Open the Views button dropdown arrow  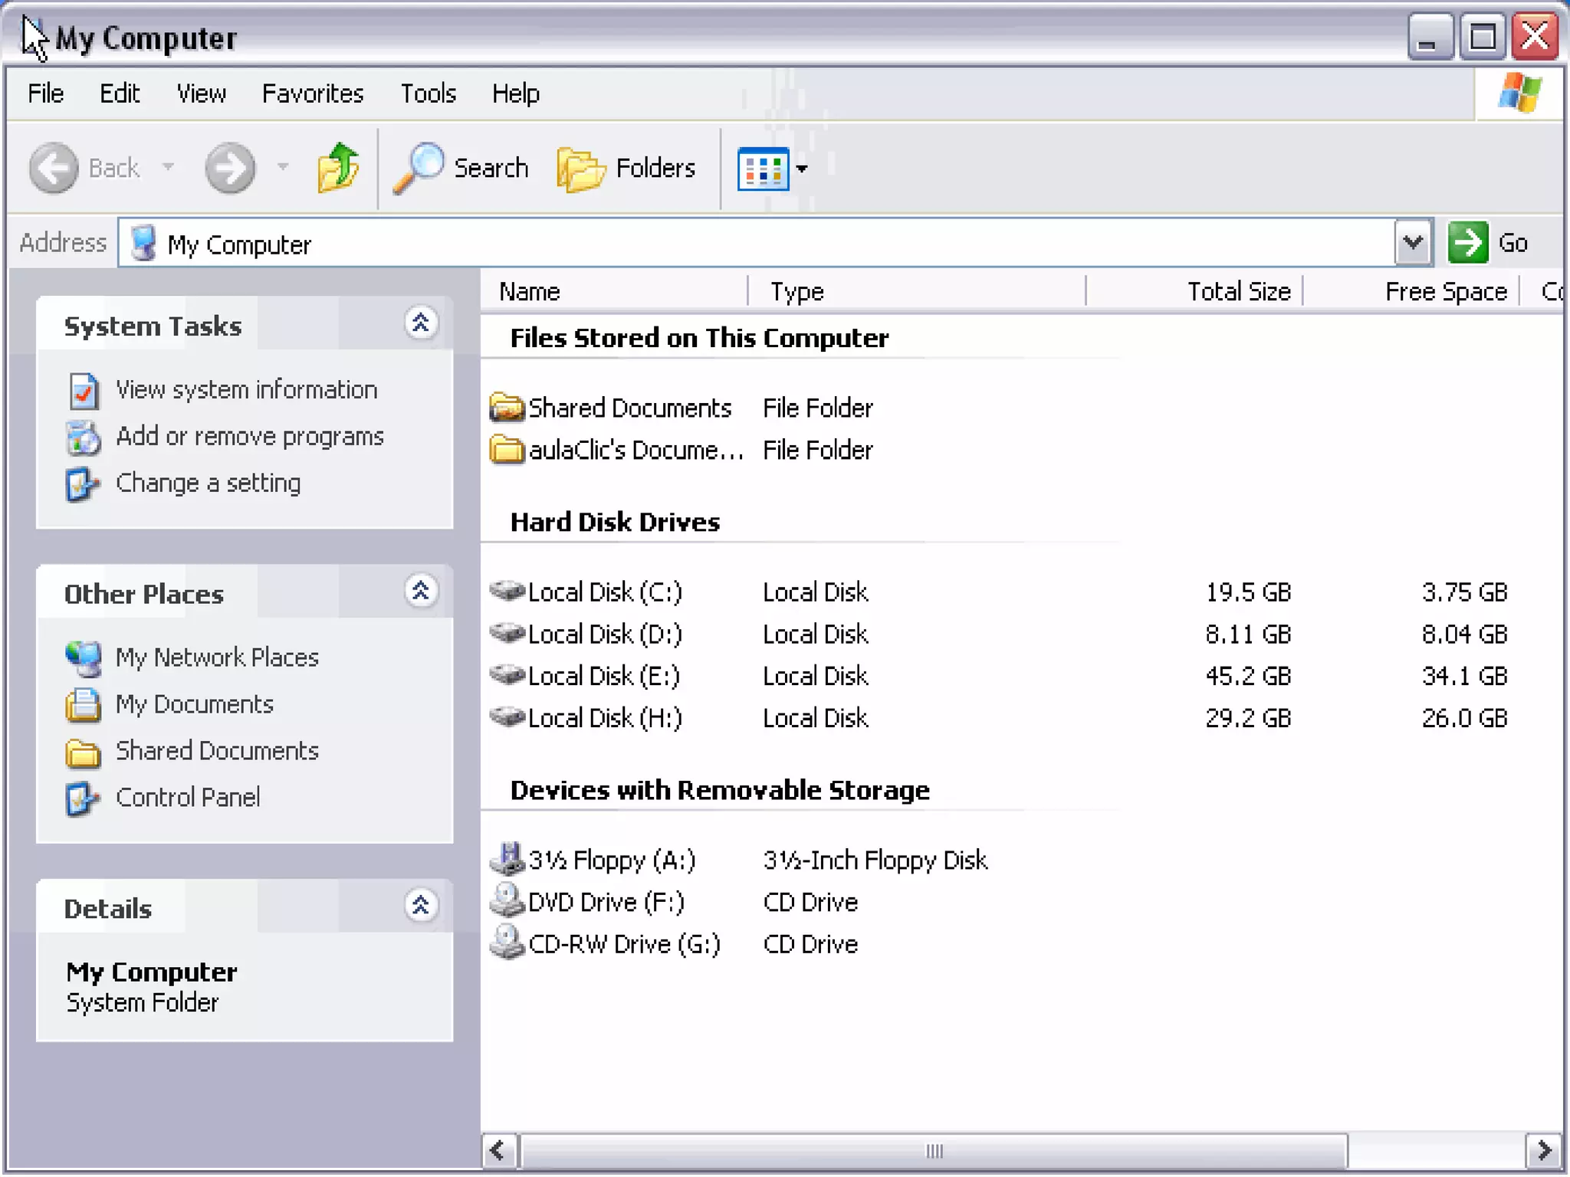click(802, 169)
